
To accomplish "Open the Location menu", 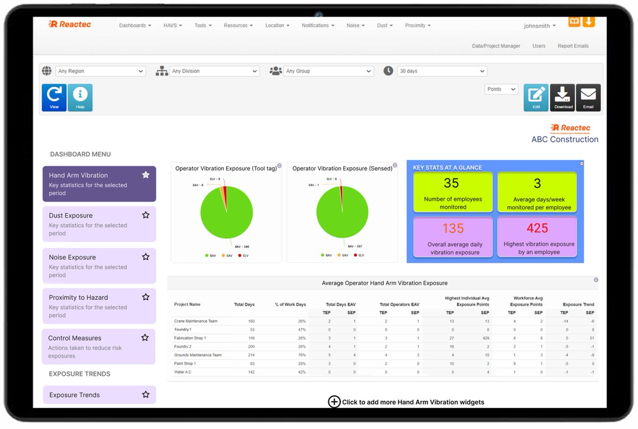I will 278,25.
